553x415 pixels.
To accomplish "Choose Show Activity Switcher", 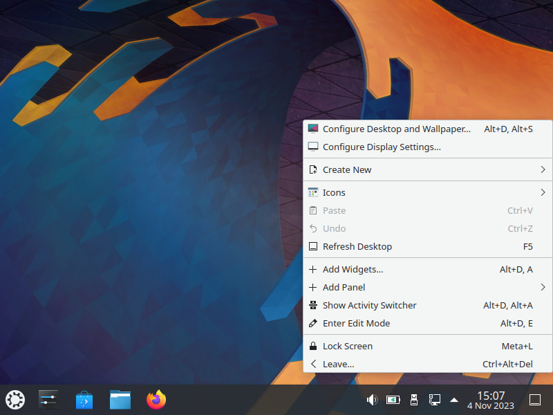I will point(428,305).
